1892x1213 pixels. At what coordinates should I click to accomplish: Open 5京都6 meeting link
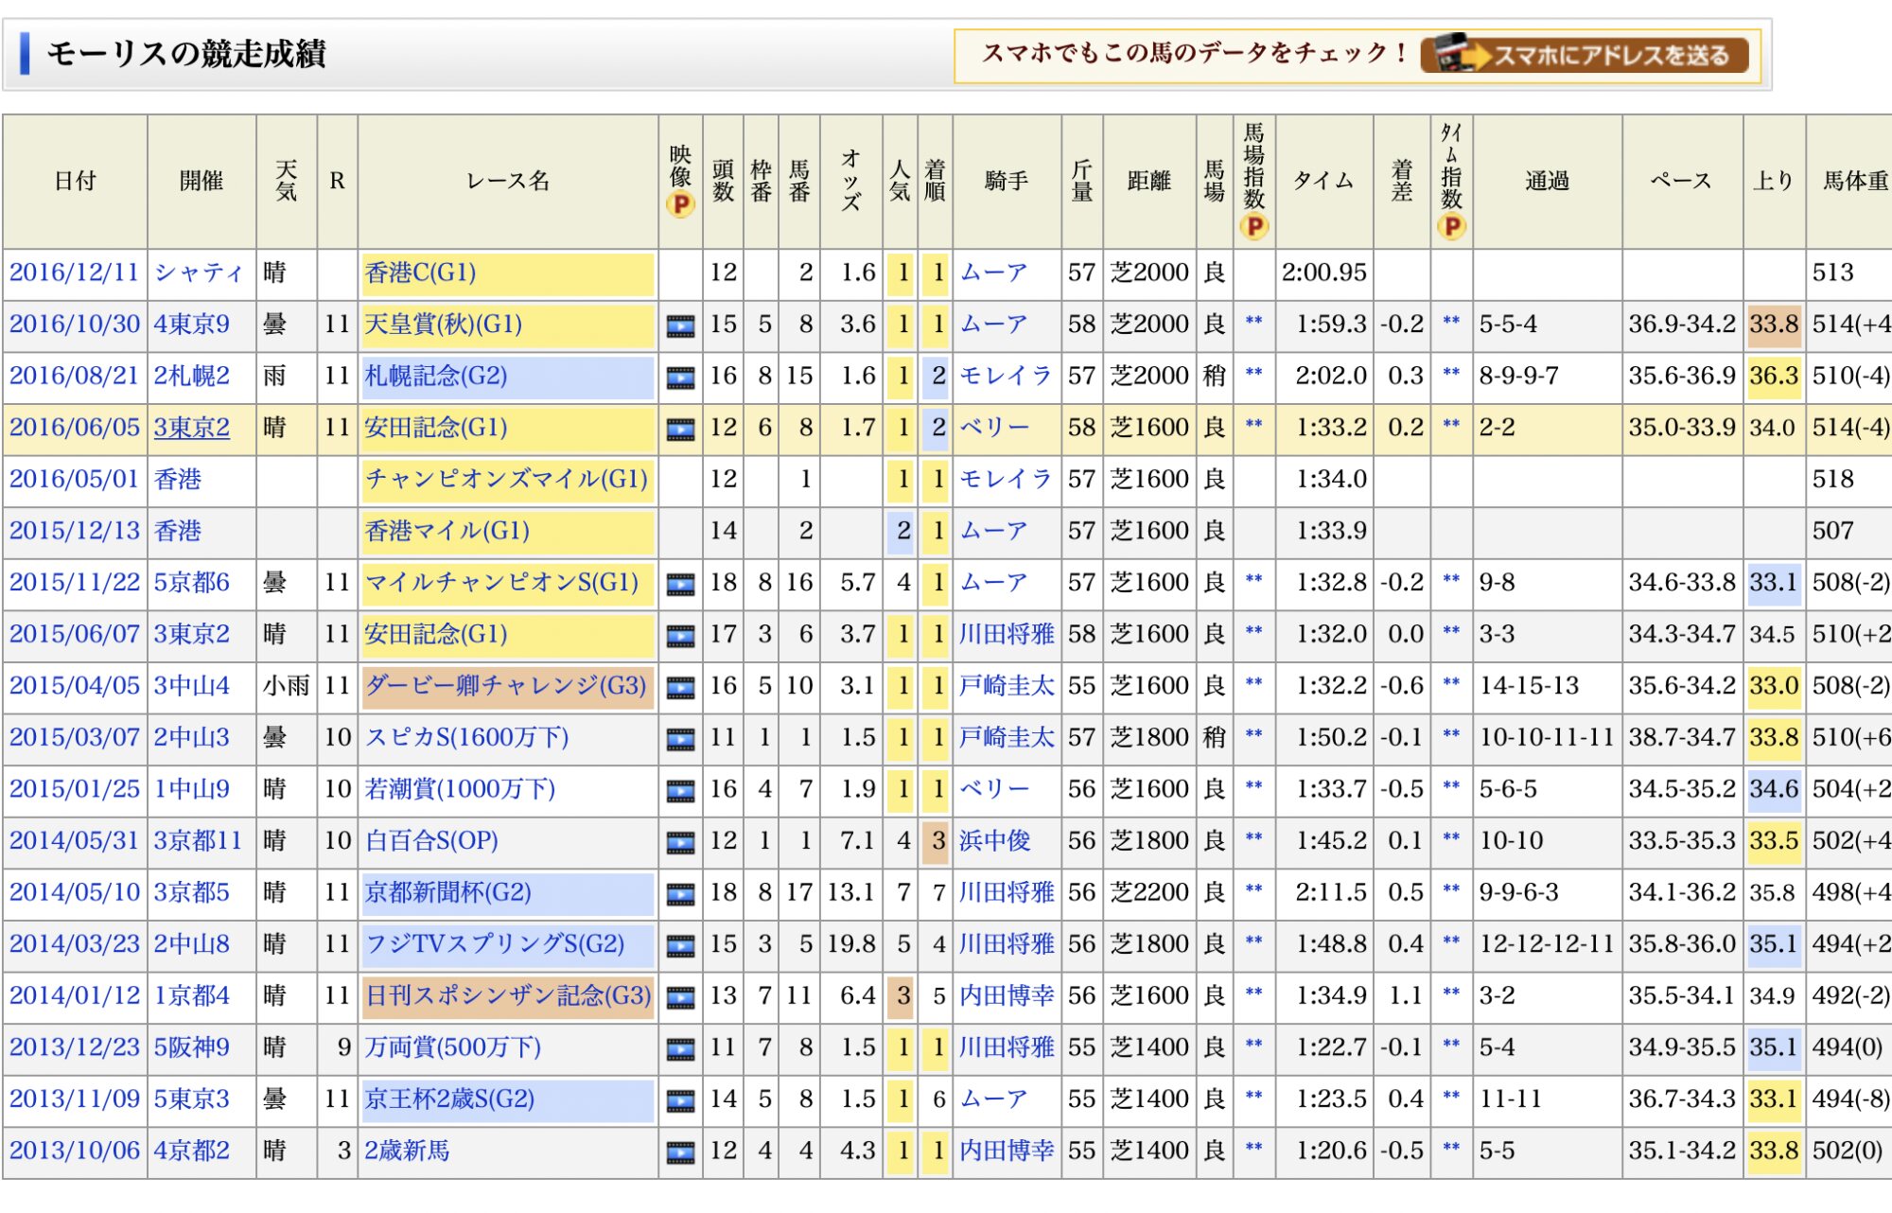192,583
